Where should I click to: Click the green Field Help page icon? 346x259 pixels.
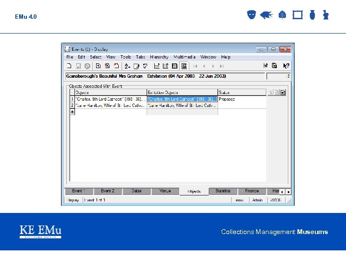pos(274,65)
